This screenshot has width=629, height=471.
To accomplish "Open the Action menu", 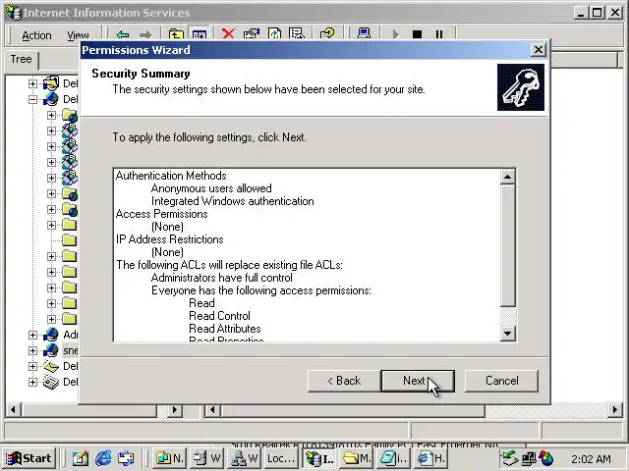I will pyautogui.click(x=36, y=35).
